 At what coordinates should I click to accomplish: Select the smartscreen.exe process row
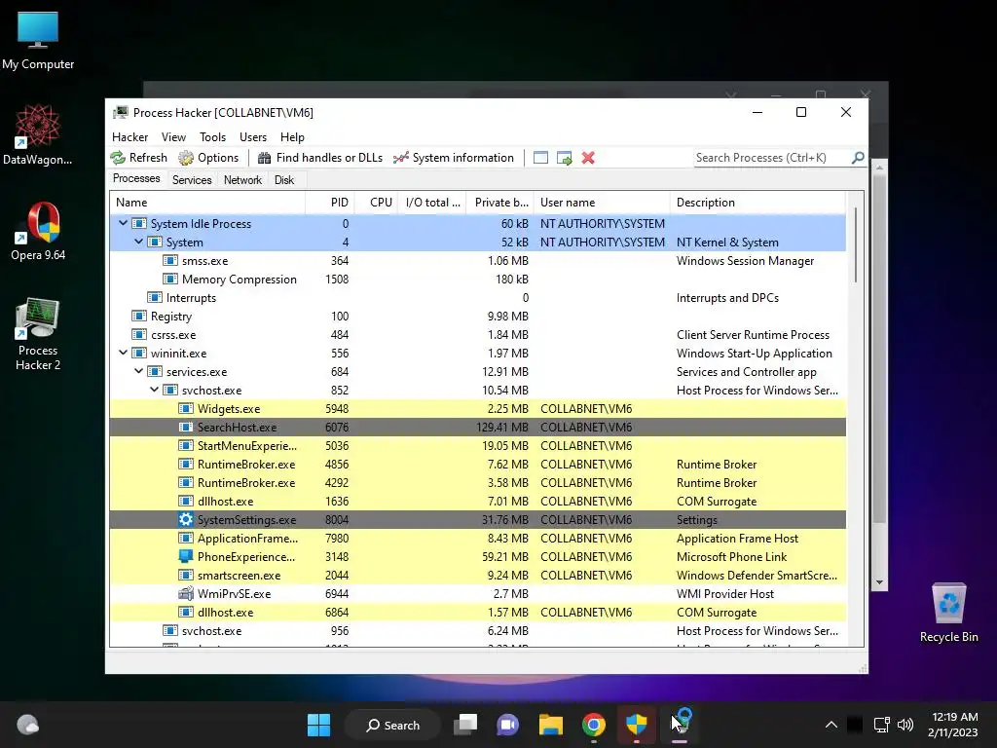478,575
